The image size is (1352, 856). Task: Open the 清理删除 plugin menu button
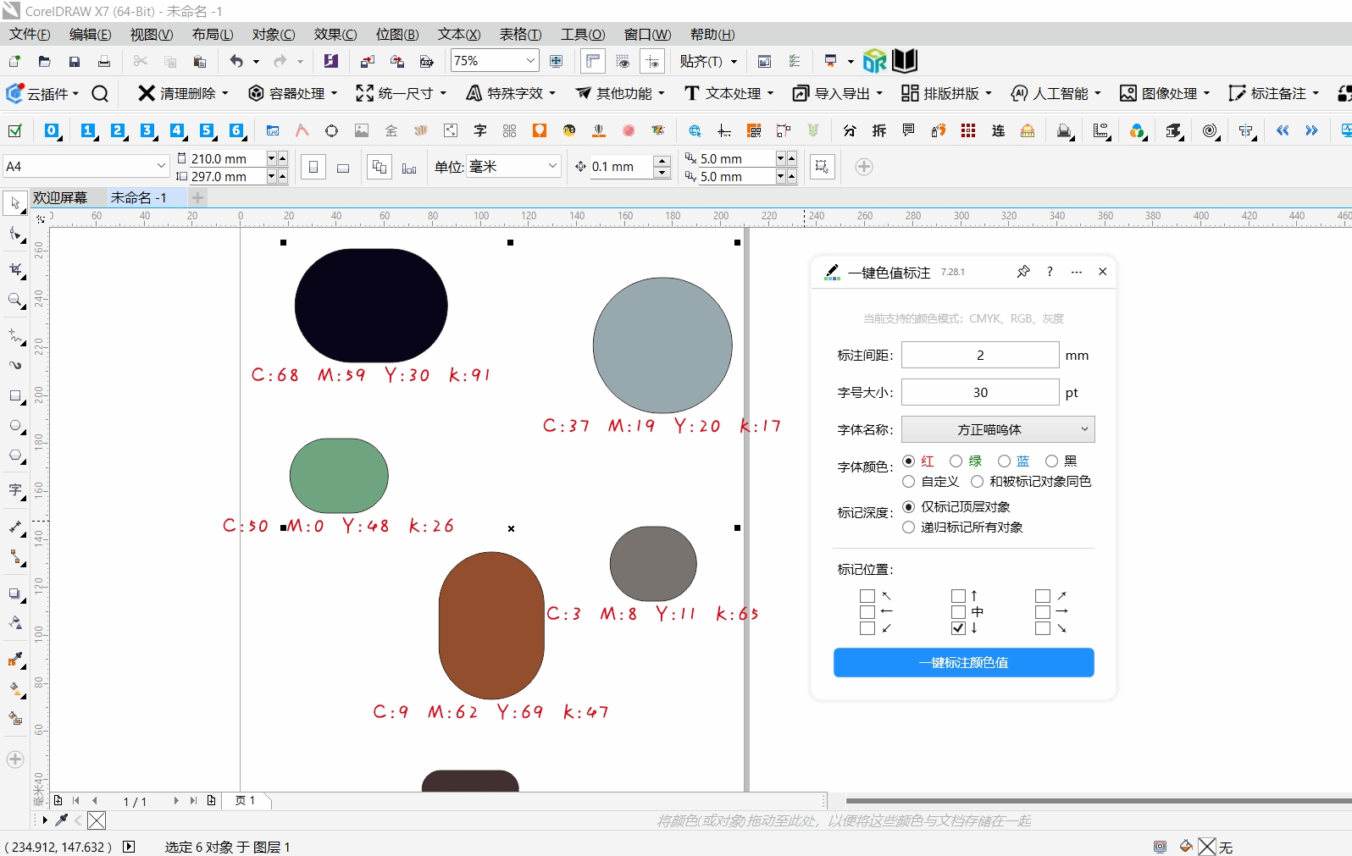[x=182, y=93]
